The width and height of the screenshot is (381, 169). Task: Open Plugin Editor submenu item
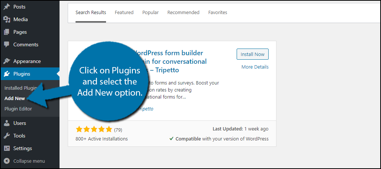(x=18, y=109)
